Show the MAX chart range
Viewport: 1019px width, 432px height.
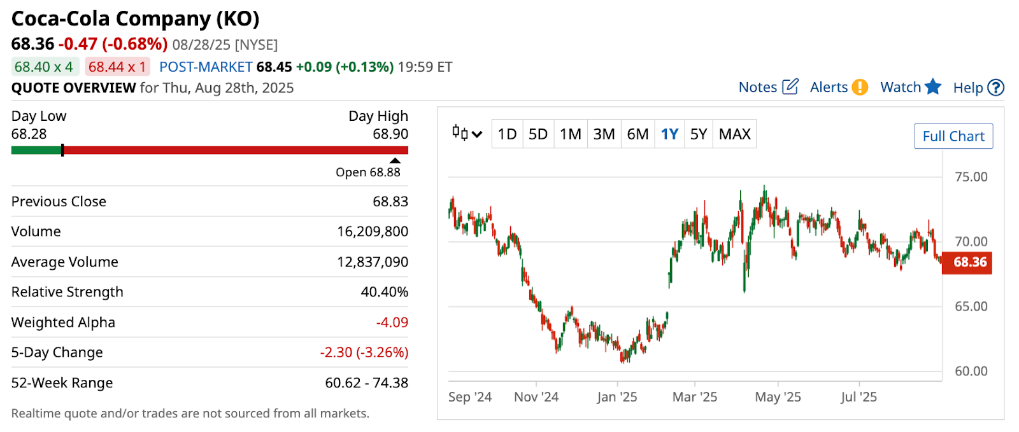734,134
